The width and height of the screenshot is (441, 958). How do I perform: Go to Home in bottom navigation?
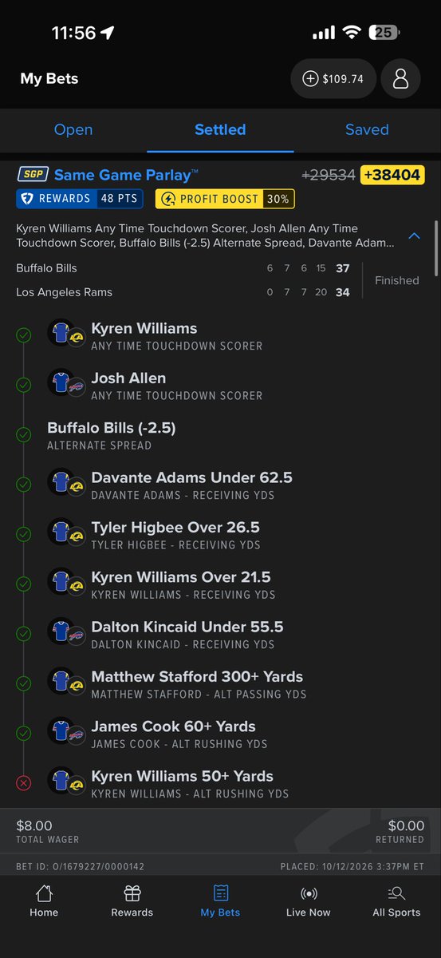click(x=44, y=901)
